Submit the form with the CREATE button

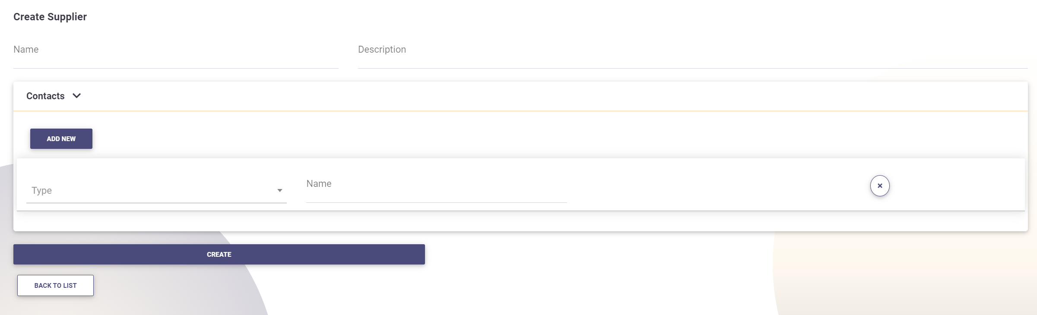[x=219, y=255]
